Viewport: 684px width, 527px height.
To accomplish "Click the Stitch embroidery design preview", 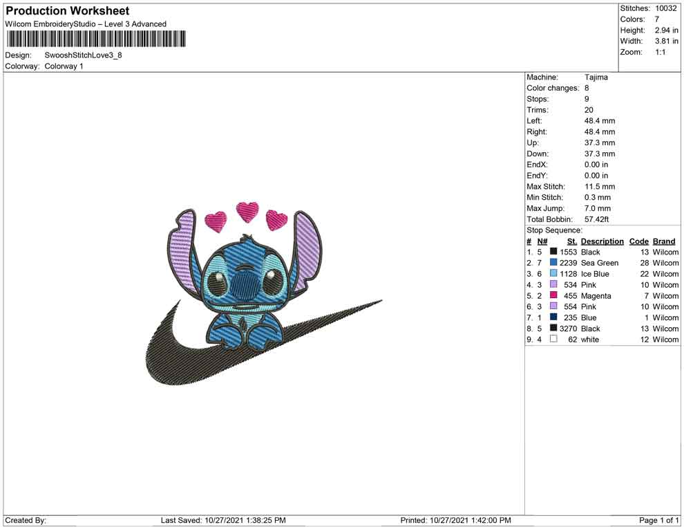I will point(264,293).
